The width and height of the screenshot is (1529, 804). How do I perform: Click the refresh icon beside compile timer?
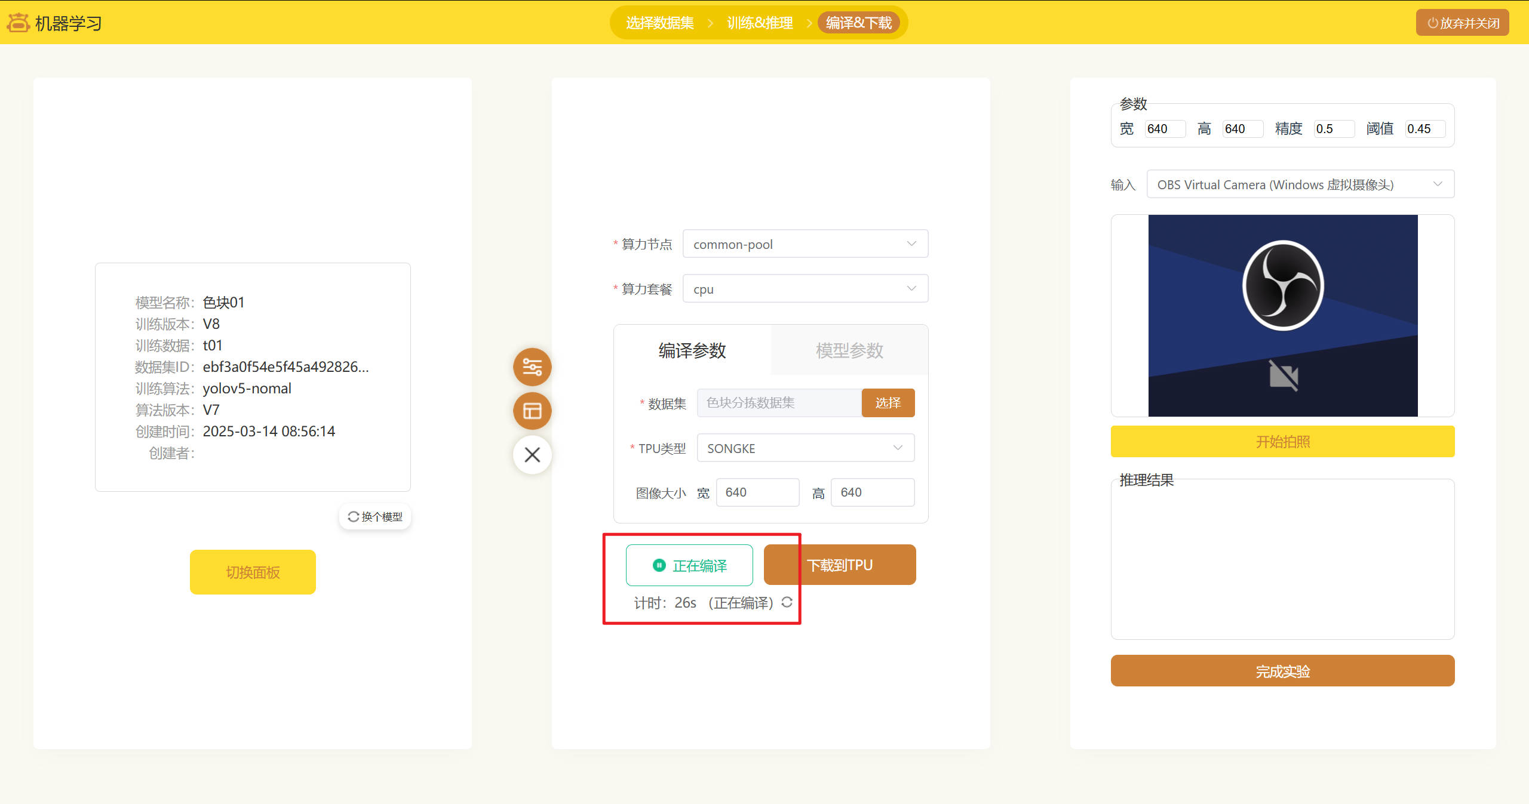click(787, 602)
